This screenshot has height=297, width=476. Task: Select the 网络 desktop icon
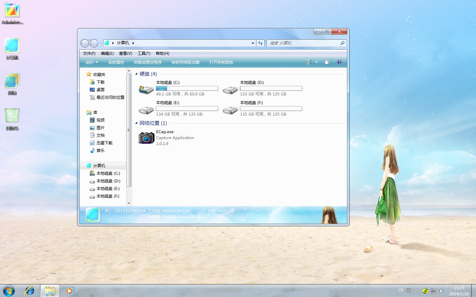coord(12,84)
